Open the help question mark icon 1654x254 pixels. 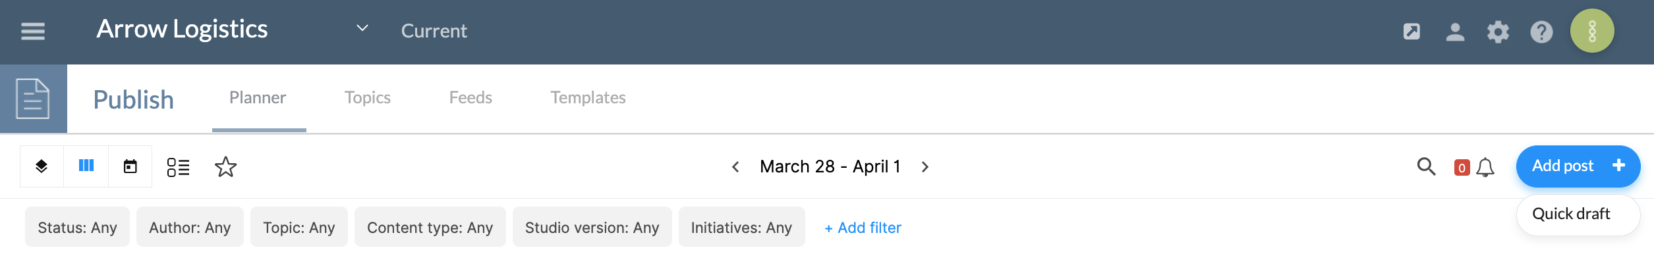(1541, 32)
